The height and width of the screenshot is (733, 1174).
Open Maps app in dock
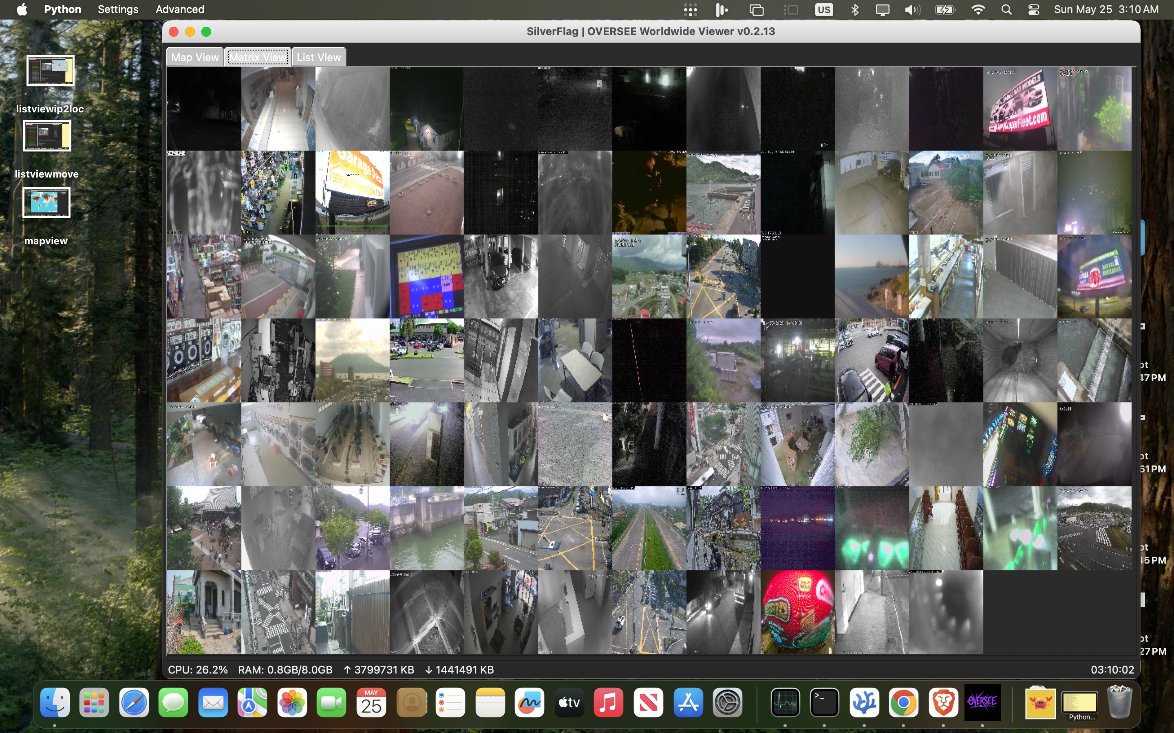click(252, 702)
